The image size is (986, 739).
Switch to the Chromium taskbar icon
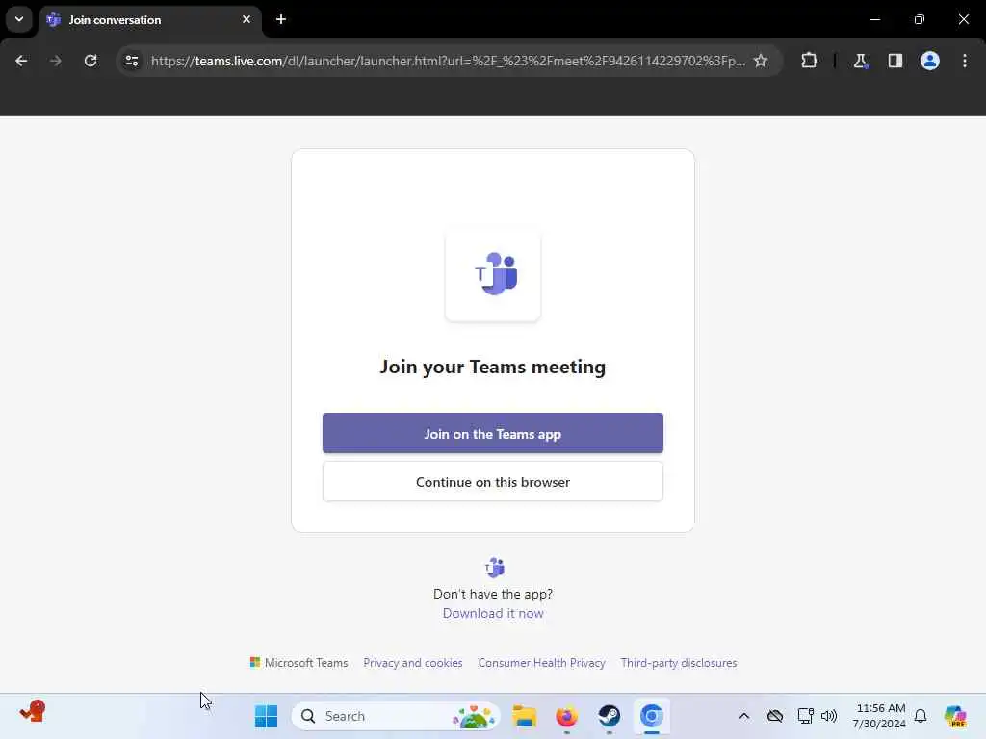click(652, 716)
